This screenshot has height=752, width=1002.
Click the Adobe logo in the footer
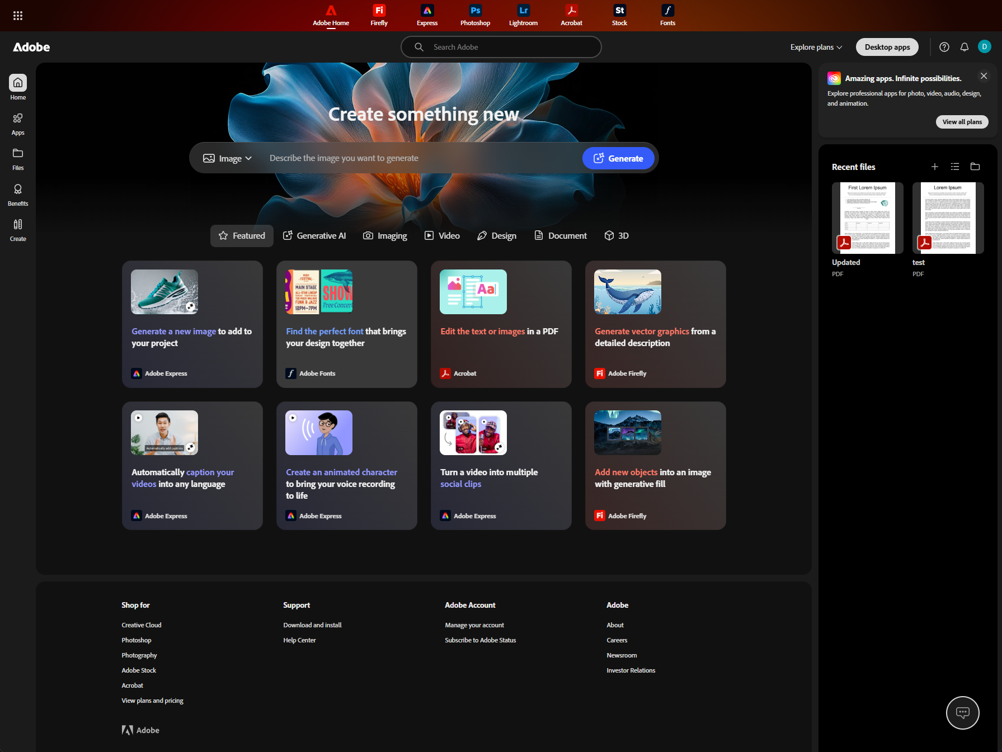(x=140, y=730)
